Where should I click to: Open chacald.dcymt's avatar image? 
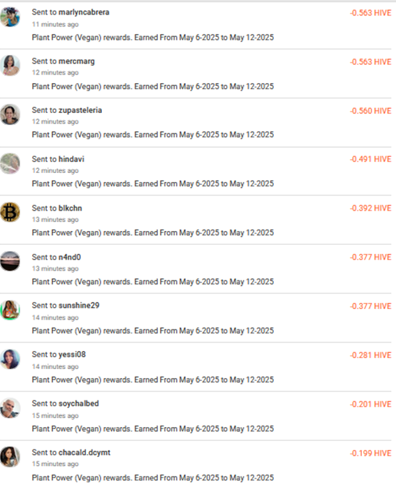pos(10,457)
